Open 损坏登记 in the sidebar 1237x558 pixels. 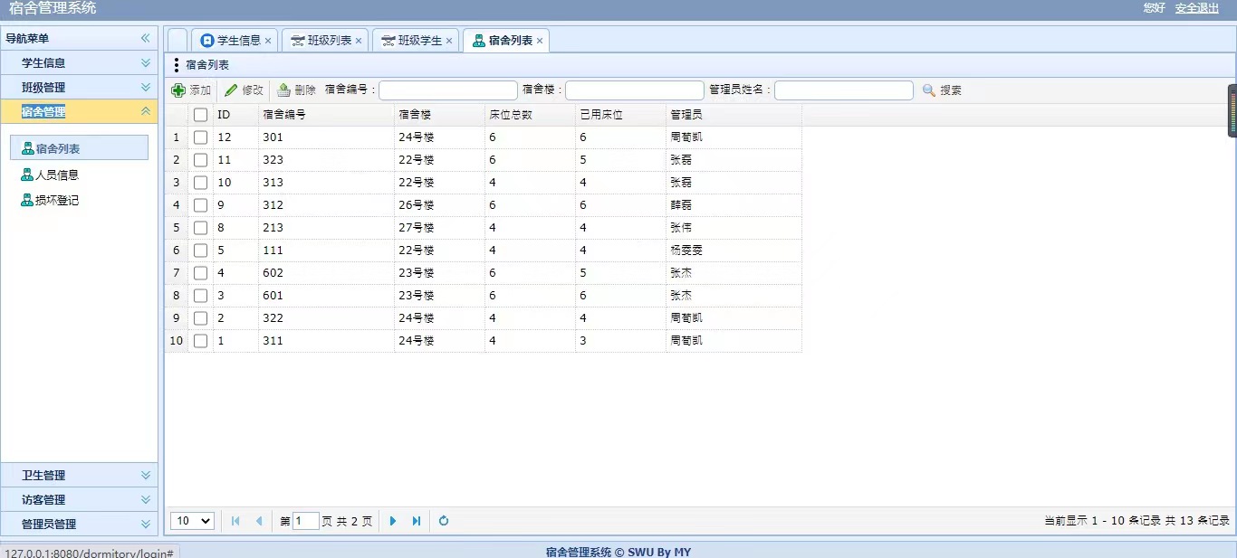(56, 201)
